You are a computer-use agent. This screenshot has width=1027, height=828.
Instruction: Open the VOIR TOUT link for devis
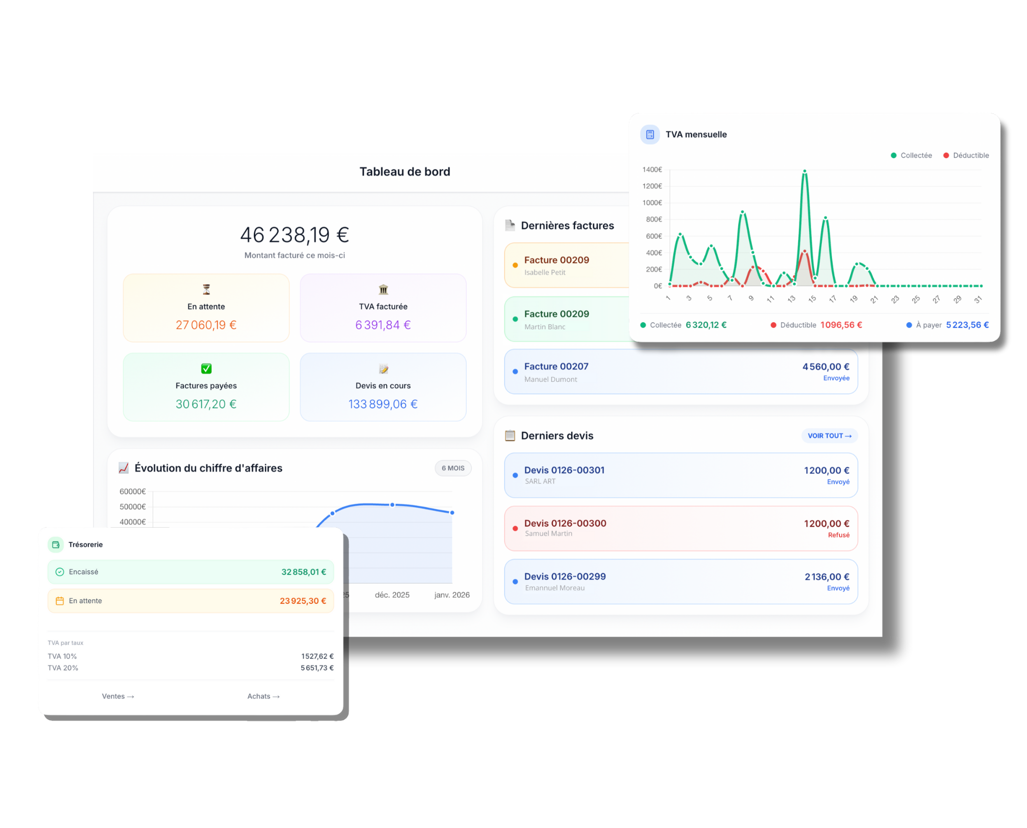point(829,436)
